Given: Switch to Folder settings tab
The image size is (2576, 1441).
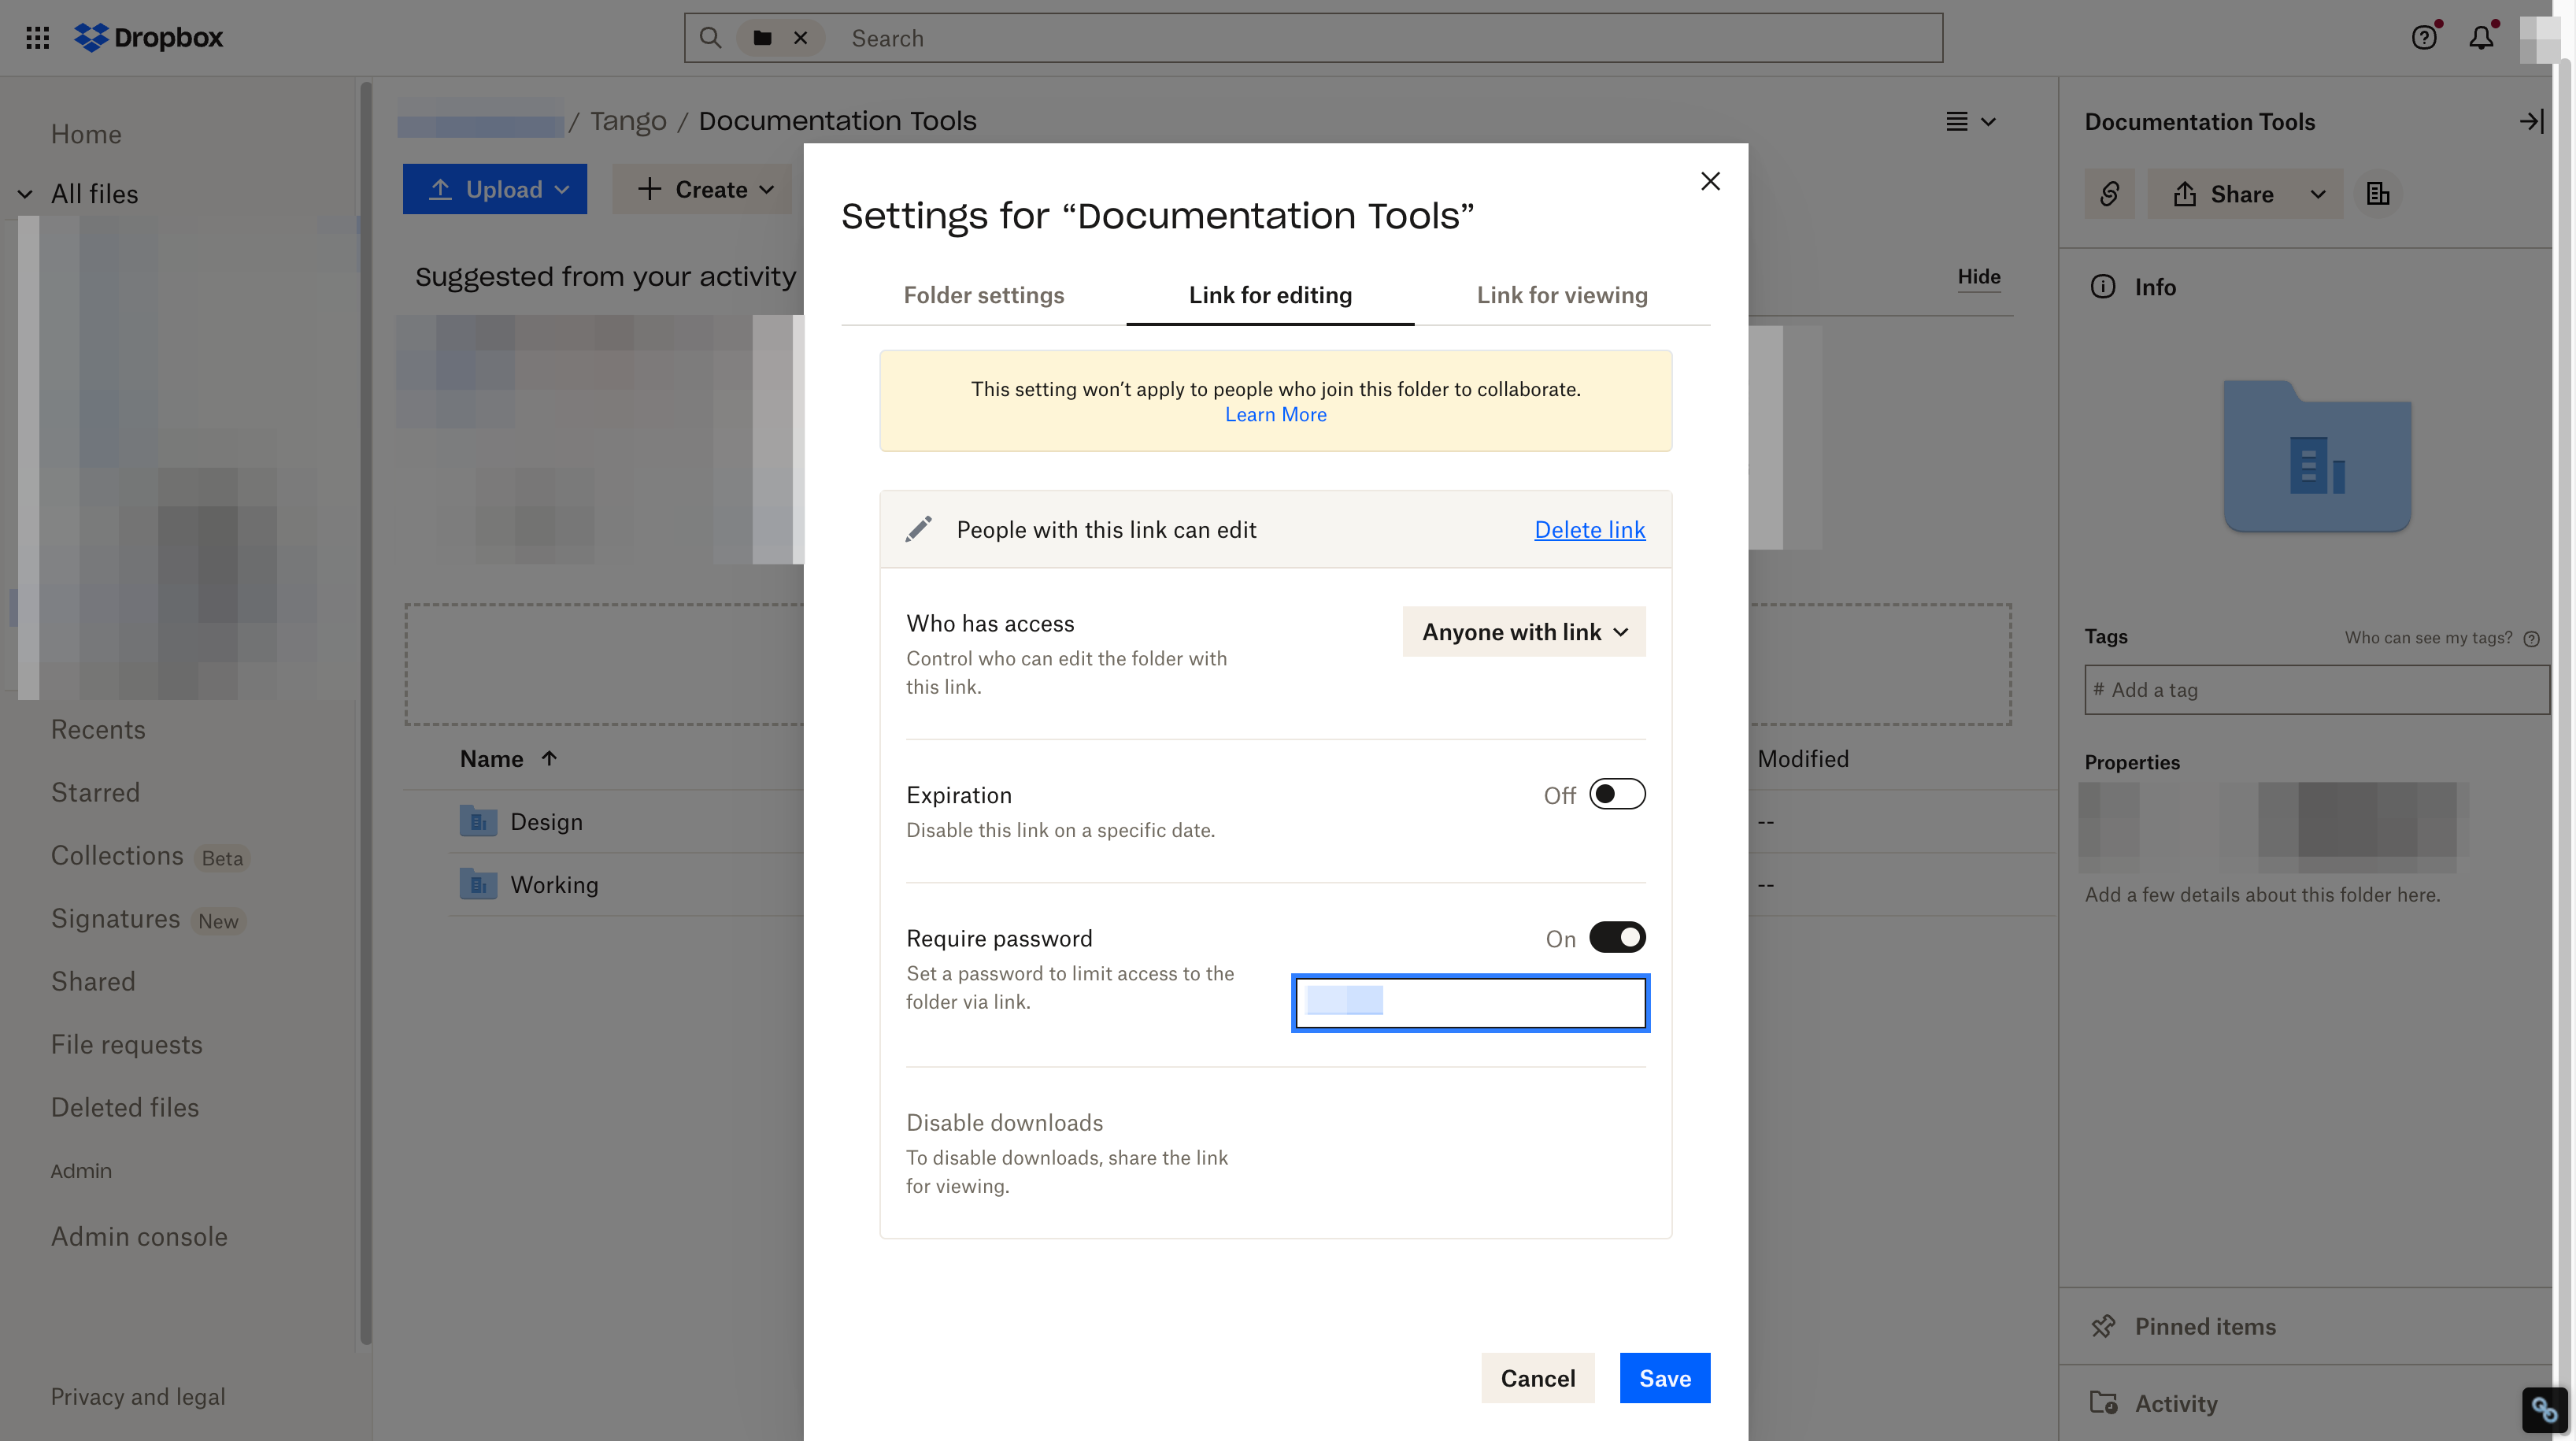Looking at the screenshot, I should 984,295.
